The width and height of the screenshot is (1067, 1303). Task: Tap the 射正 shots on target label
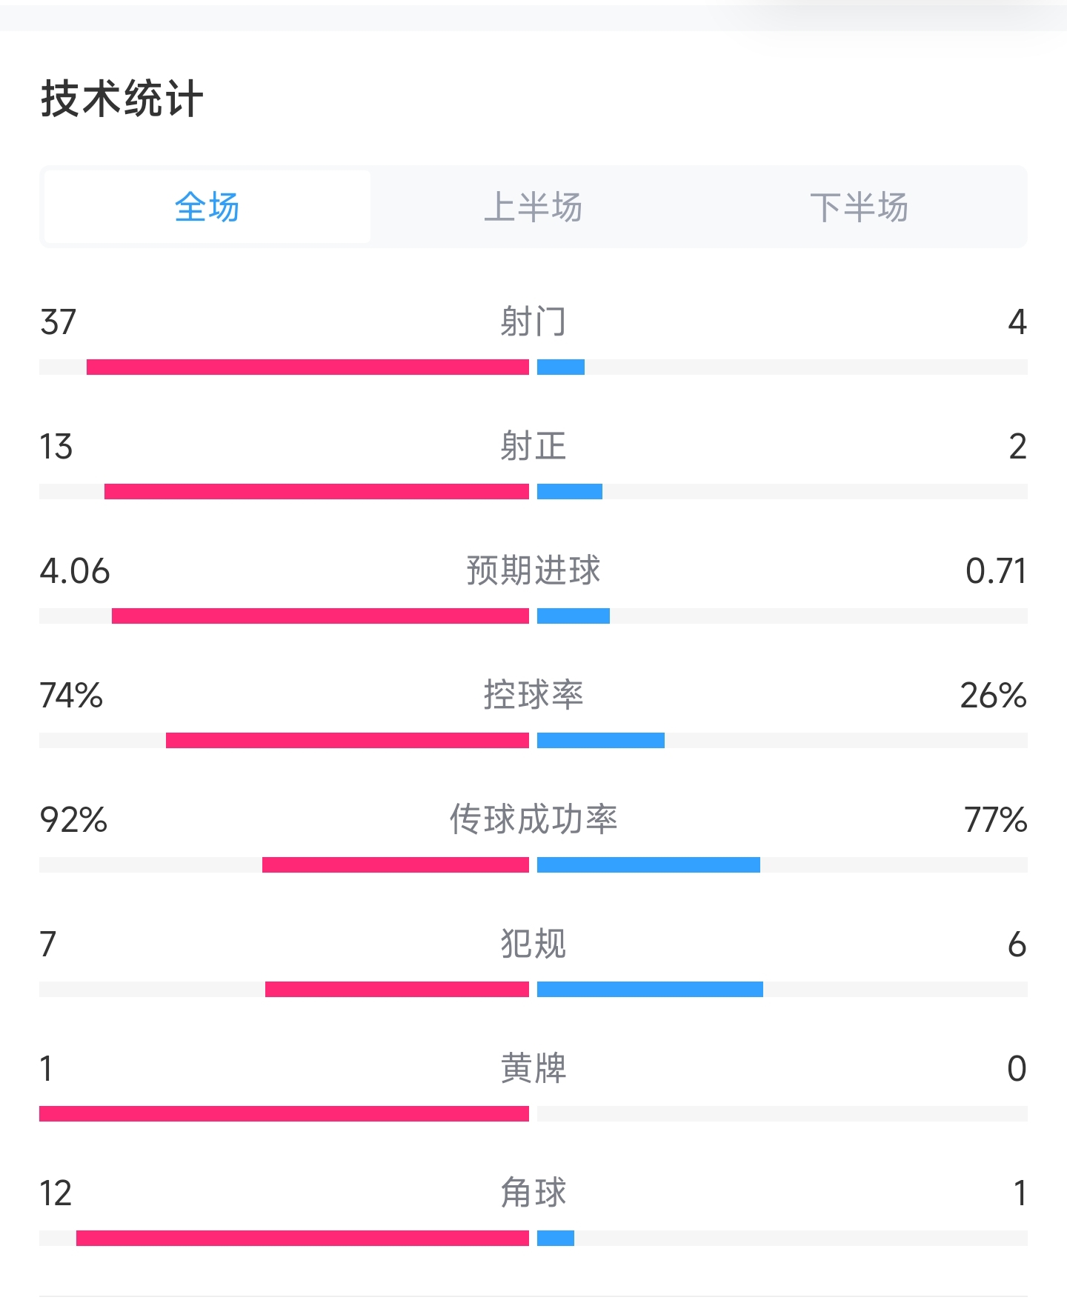point(533,447)
